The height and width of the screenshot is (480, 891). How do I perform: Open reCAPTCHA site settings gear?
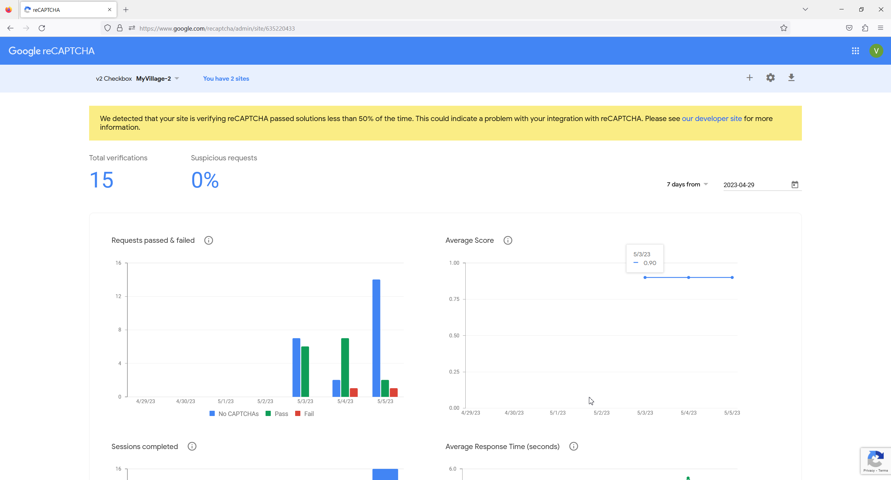coord(770,78)
